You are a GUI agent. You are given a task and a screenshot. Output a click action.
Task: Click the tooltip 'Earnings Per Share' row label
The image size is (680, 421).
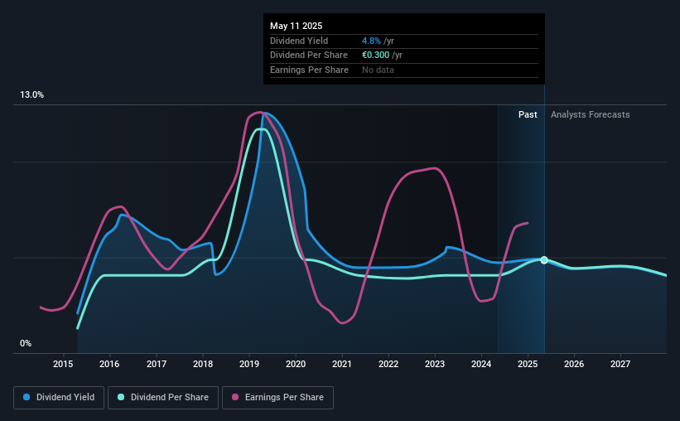click(309, 70)
